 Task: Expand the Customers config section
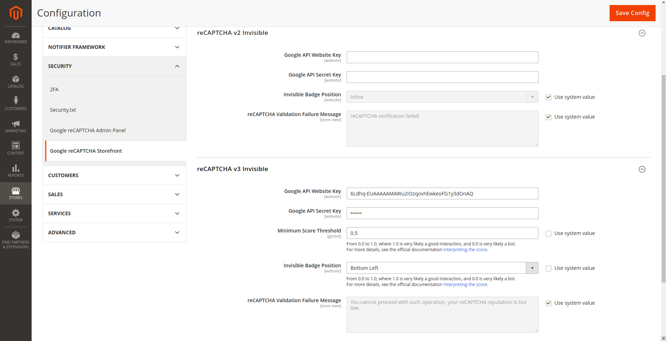114,175
